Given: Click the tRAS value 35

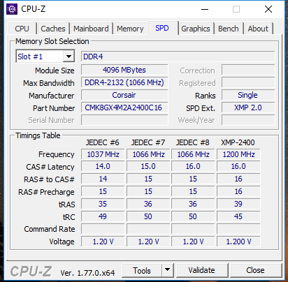Looking at the screenshot, I should 103,204.
